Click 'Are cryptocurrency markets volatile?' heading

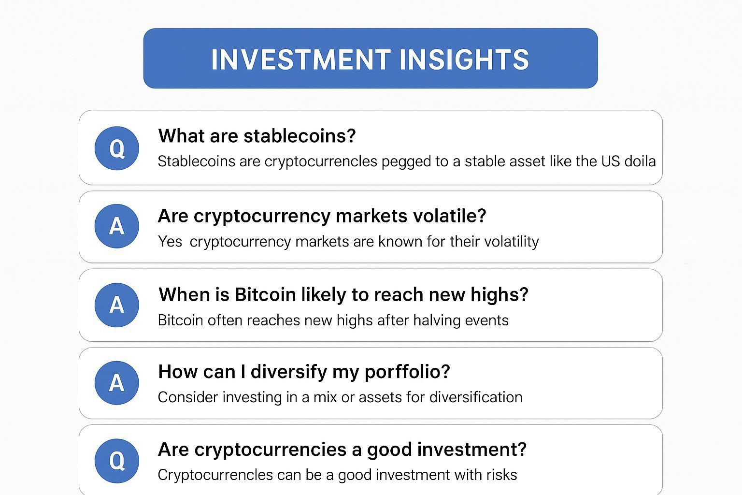pos(322,216)
